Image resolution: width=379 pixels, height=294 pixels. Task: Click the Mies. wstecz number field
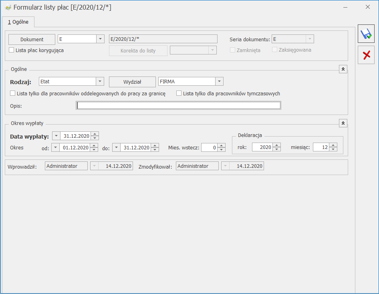[209, 147]
